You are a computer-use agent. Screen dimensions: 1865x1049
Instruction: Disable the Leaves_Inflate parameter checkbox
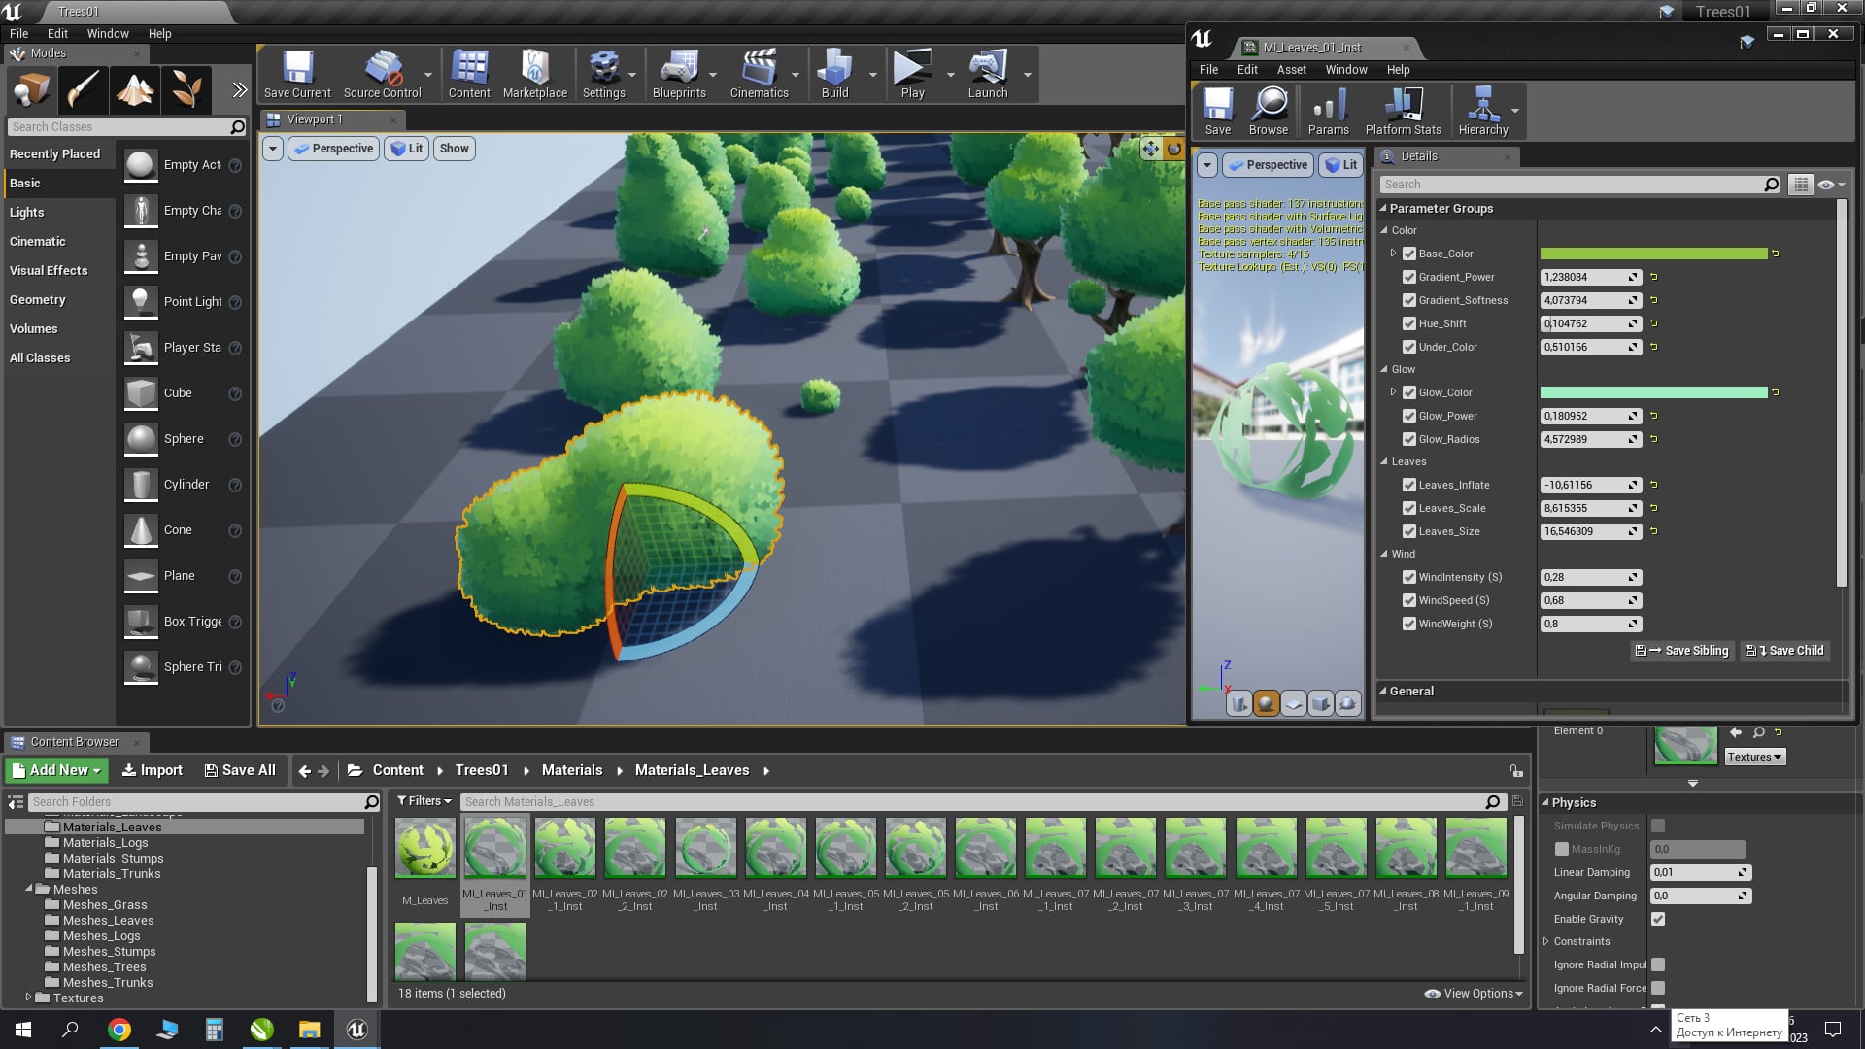pyautogui.click(x=1409, y=485)
